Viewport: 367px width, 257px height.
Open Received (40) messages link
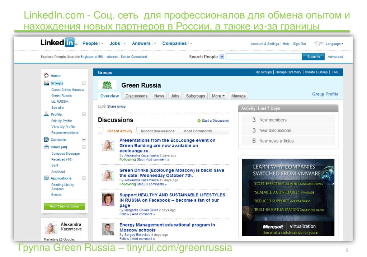tap(62, 159)
